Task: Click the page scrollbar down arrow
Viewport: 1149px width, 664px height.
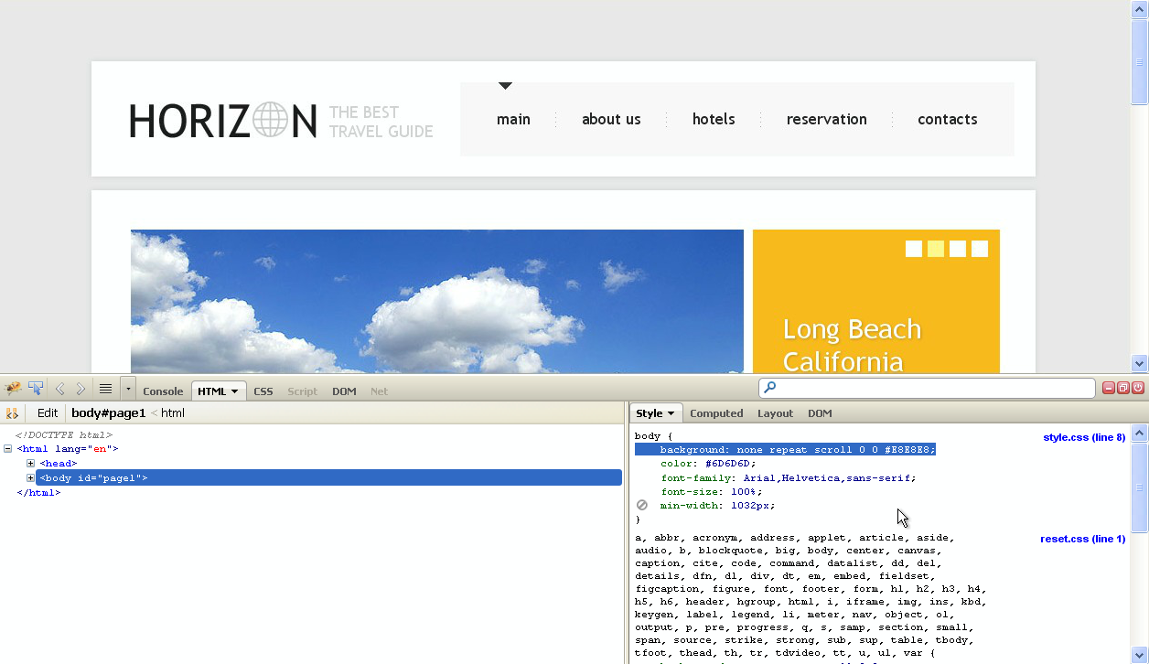Action: click(x=1139, y=363)
